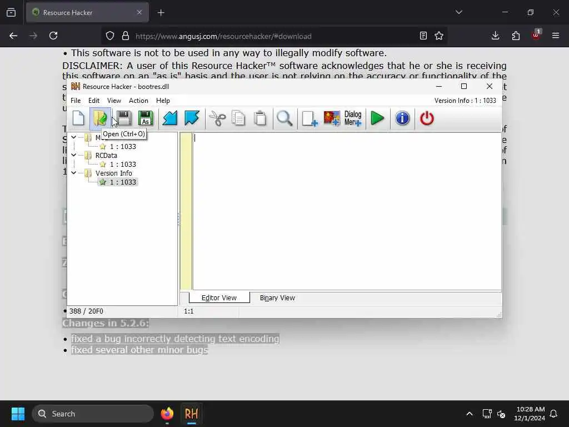Click the Paste clipboard icon
Screen dimensions: 569x427
260,118
